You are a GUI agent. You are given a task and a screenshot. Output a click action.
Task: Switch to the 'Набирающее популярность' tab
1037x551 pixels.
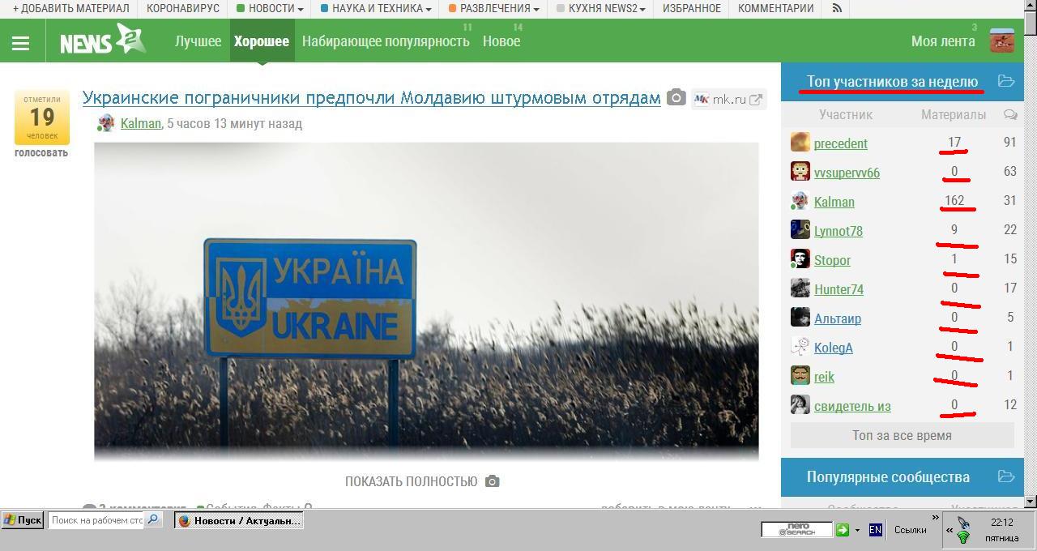386,41
